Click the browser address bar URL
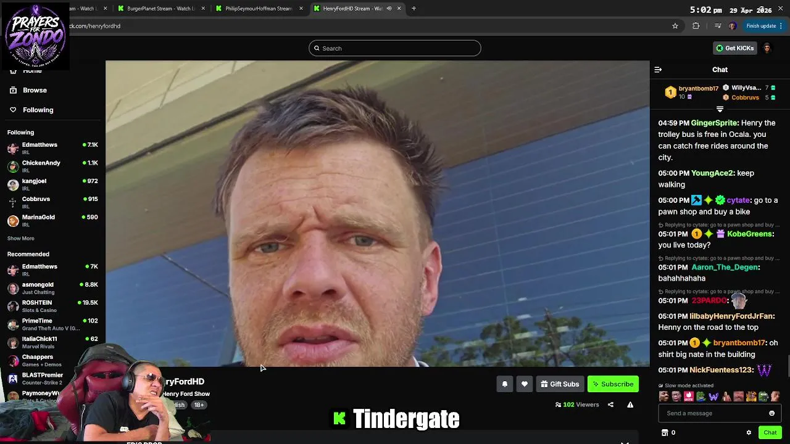Image resolution: width=790 pixels, height=444 pixels. tap(95, 26)
